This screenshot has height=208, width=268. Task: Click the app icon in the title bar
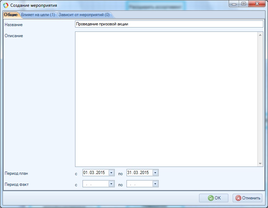click(6, 5)
